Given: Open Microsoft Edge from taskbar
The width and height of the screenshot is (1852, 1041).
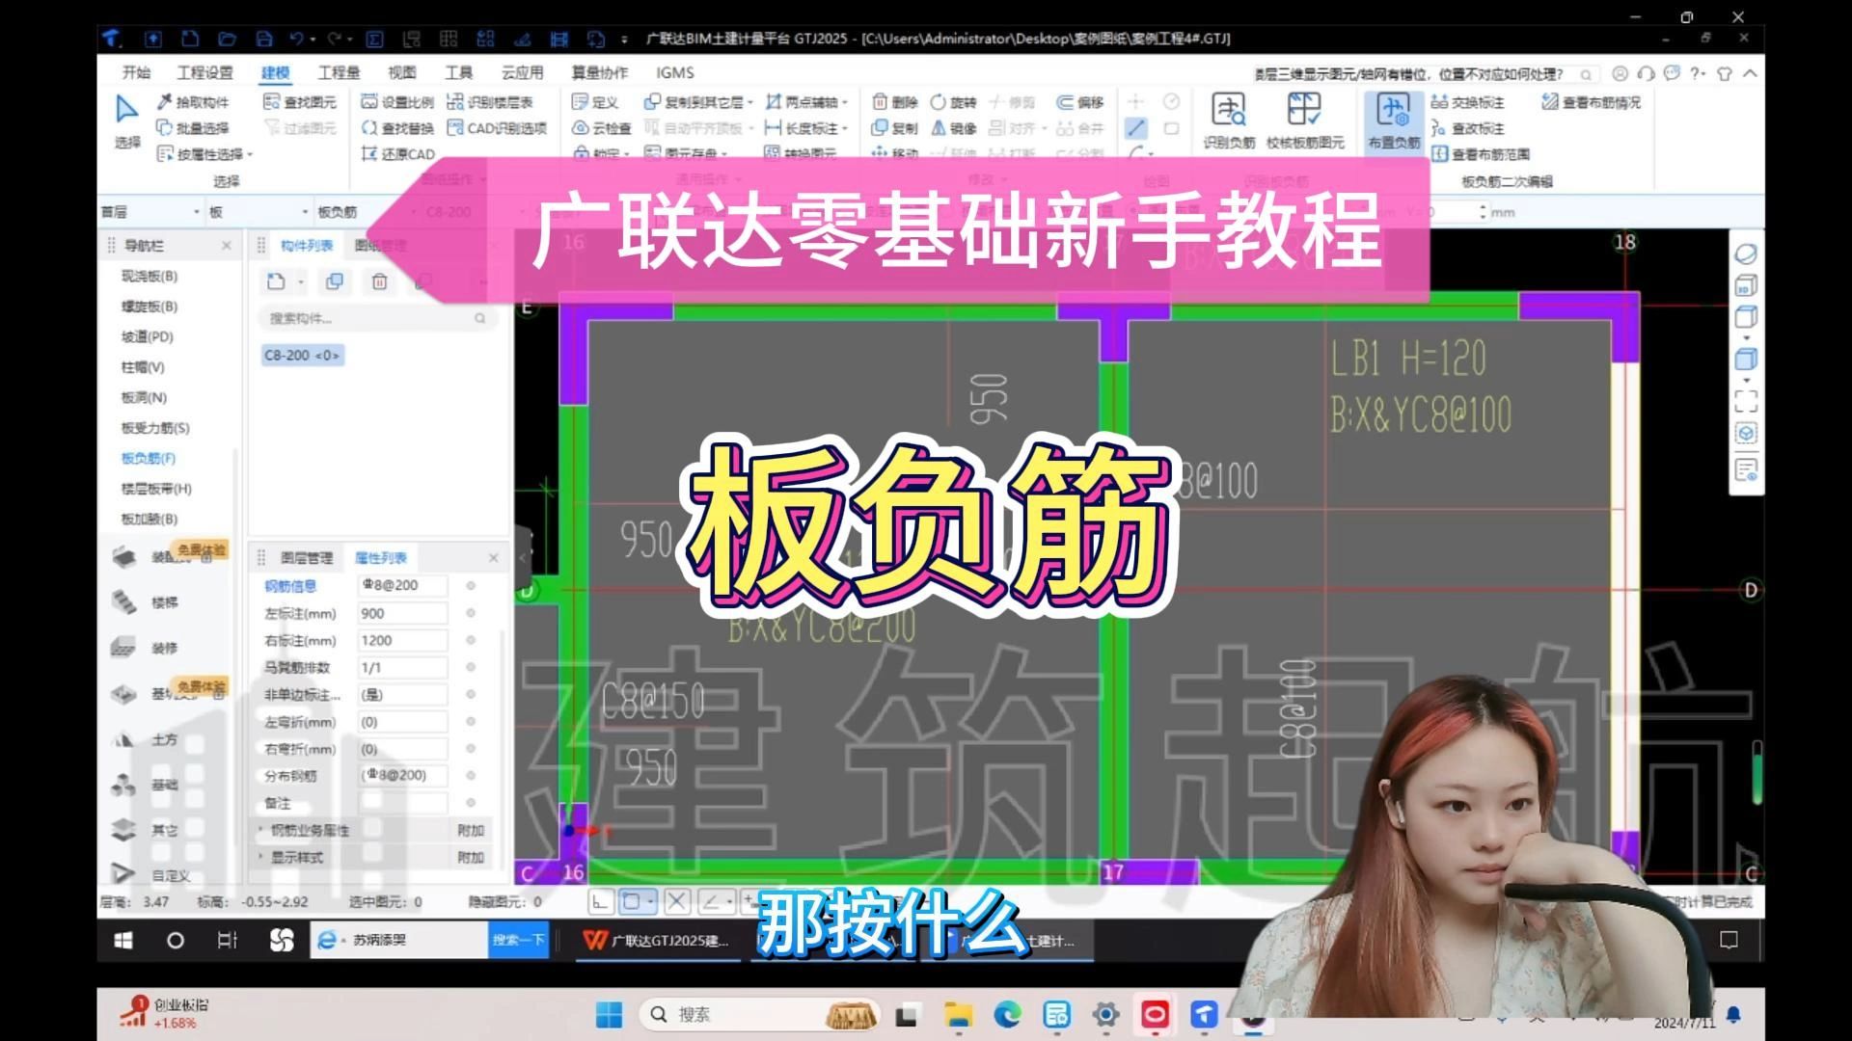Looking at the screenshot, I should 1007,1014.
